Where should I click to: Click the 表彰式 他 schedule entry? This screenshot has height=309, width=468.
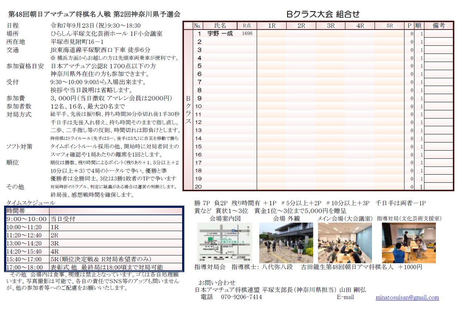tap(116, 267)
